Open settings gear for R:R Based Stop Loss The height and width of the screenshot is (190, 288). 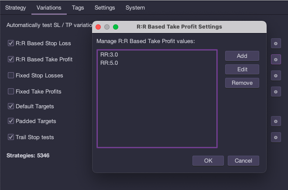pos(276,43)
